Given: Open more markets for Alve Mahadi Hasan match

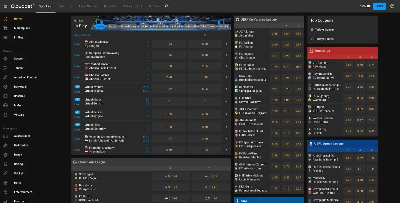Looking at the screenshot, I should pos(226,66).
